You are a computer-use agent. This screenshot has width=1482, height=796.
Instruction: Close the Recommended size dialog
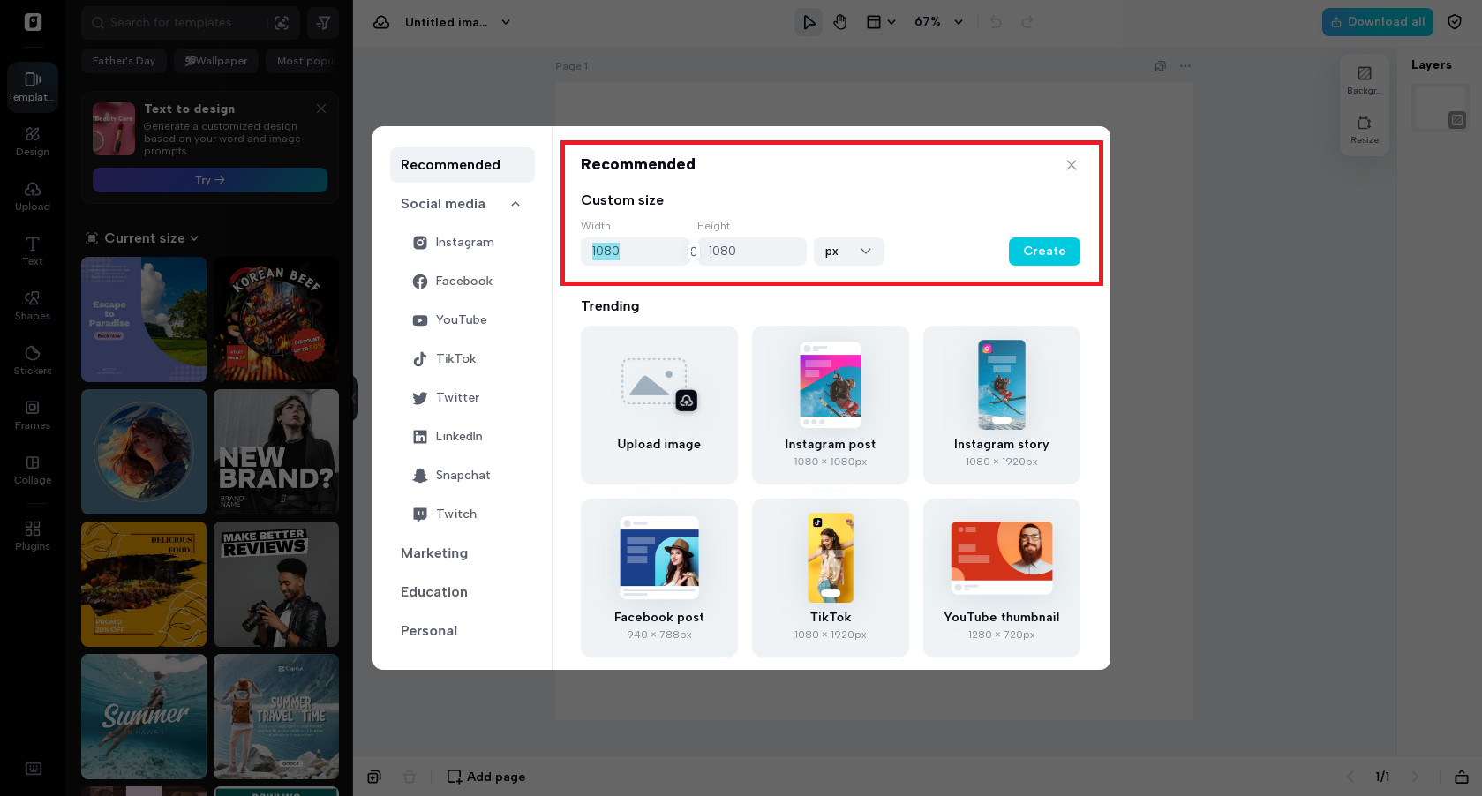point(1072,165)
